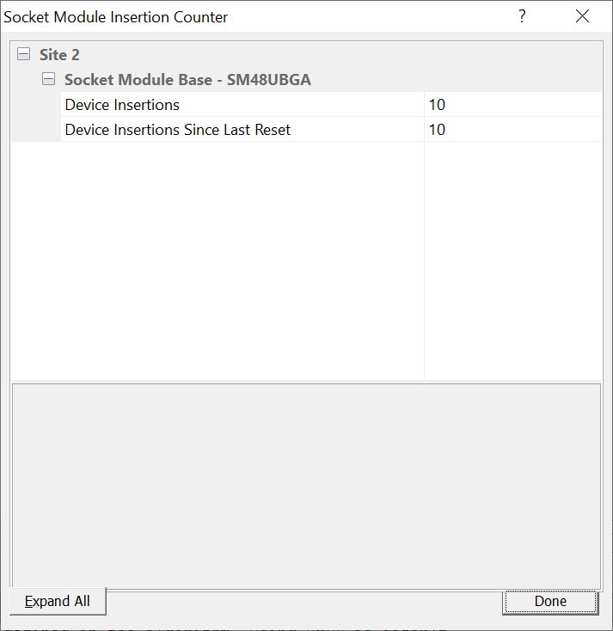The image size is (613, 631).
Task: Click the gray gutter left of Device Insertions
Action: click(36, 117)
